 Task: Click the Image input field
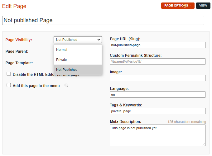coord(157,78)
